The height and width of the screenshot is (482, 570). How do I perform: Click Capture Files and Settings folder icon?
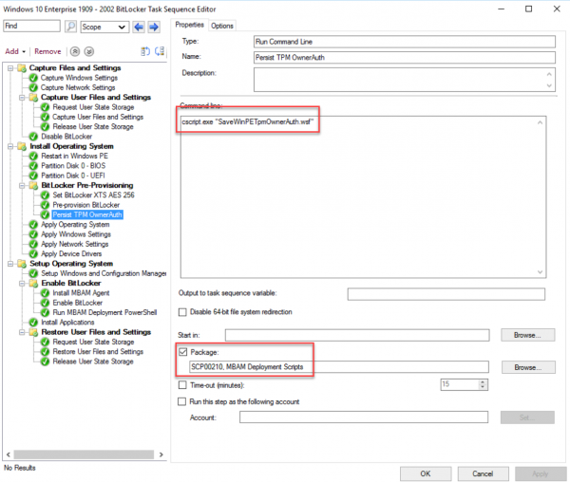coord(22,68)
